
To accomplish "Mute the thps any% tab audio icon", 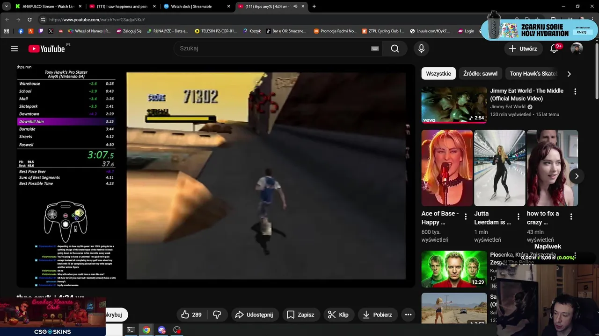I will [295, 7].
